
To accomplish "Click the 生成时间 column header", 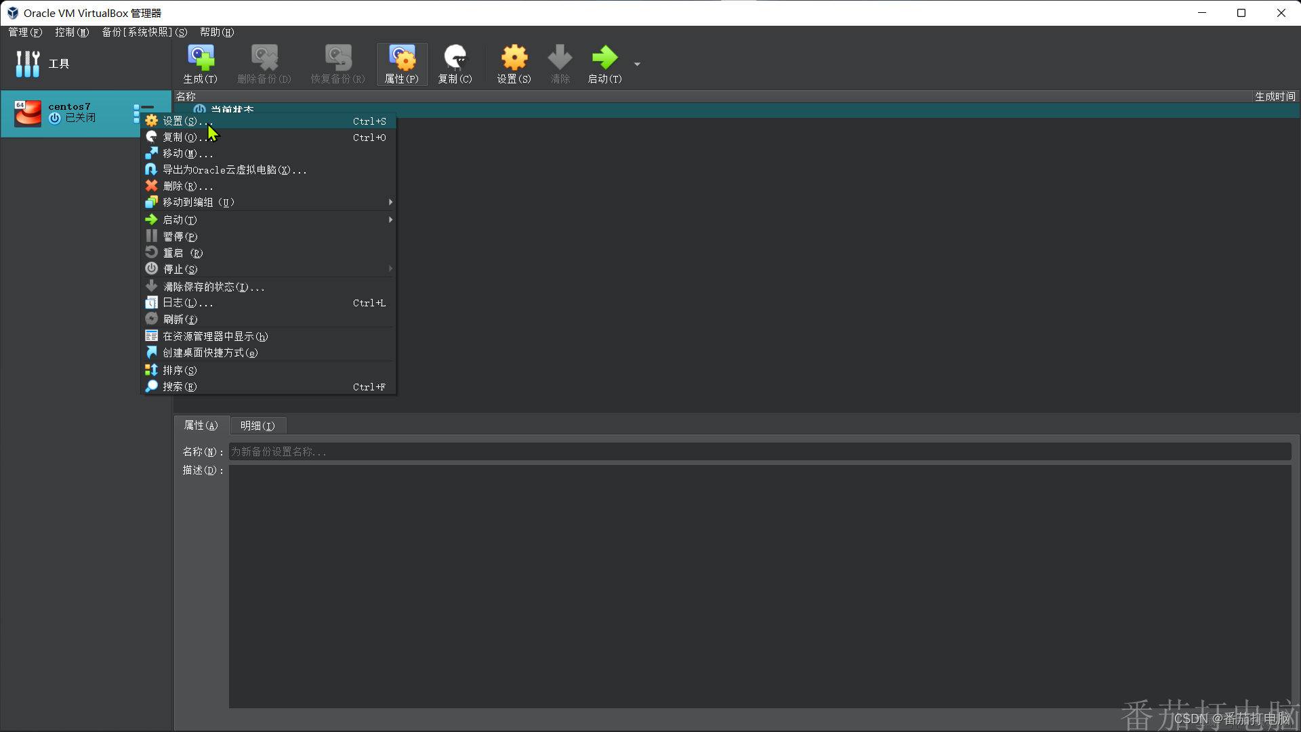I will pos(1275,97).
